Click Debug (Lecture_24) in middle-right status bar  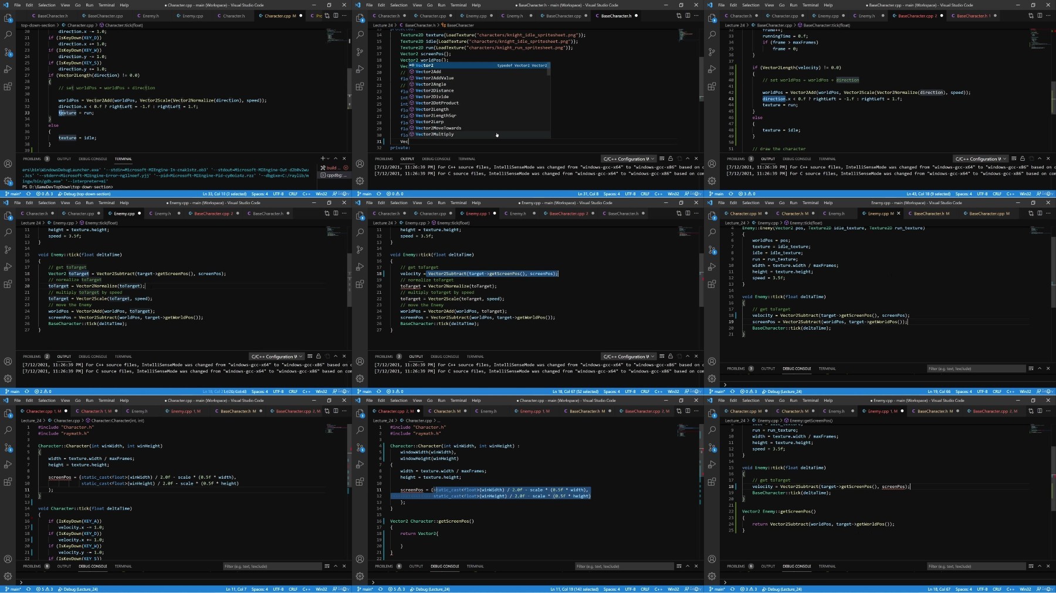tap(781, 391)
